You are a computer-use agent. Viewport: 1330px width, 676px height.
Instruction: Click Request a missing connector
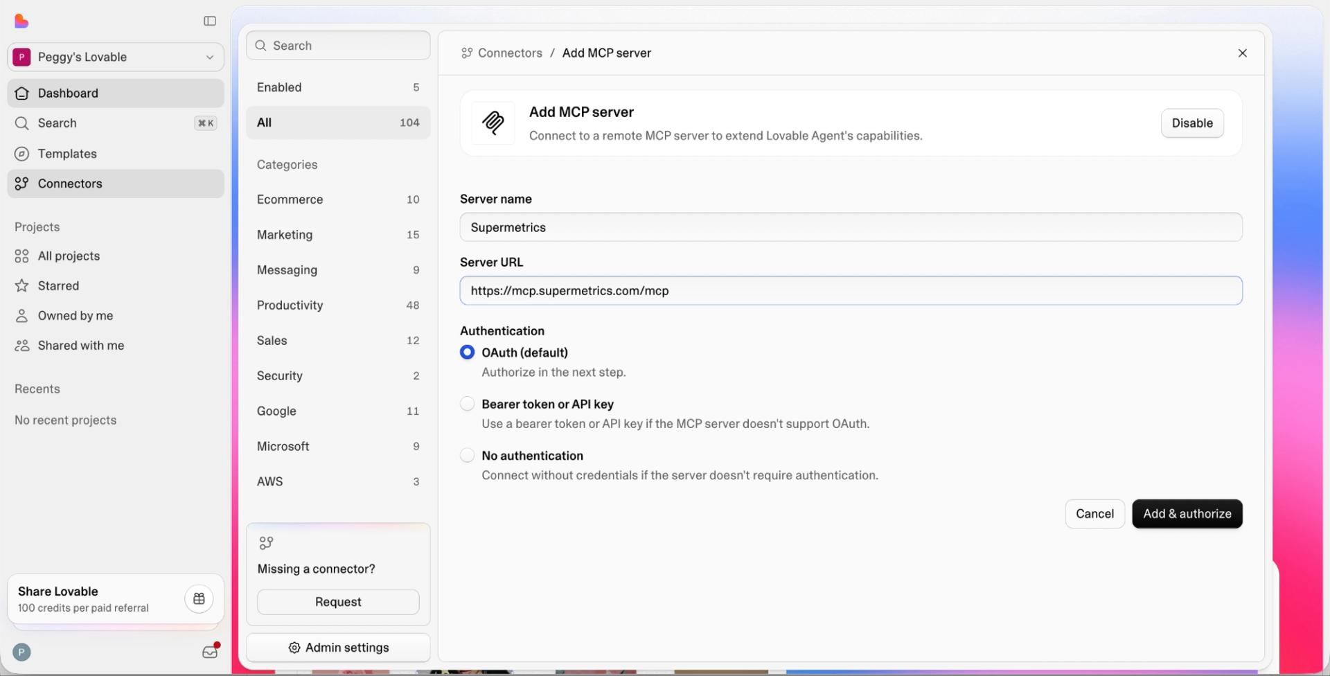pyautogui.click(x=338, y=602)
